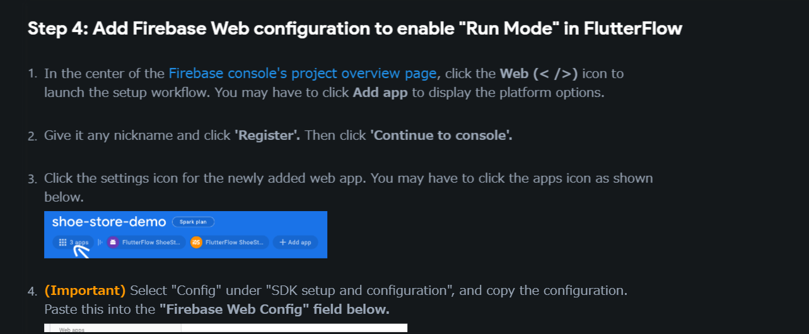Select the purple Android app icon
The height and width of the screenshot is (334, 809).
(113, 242)
